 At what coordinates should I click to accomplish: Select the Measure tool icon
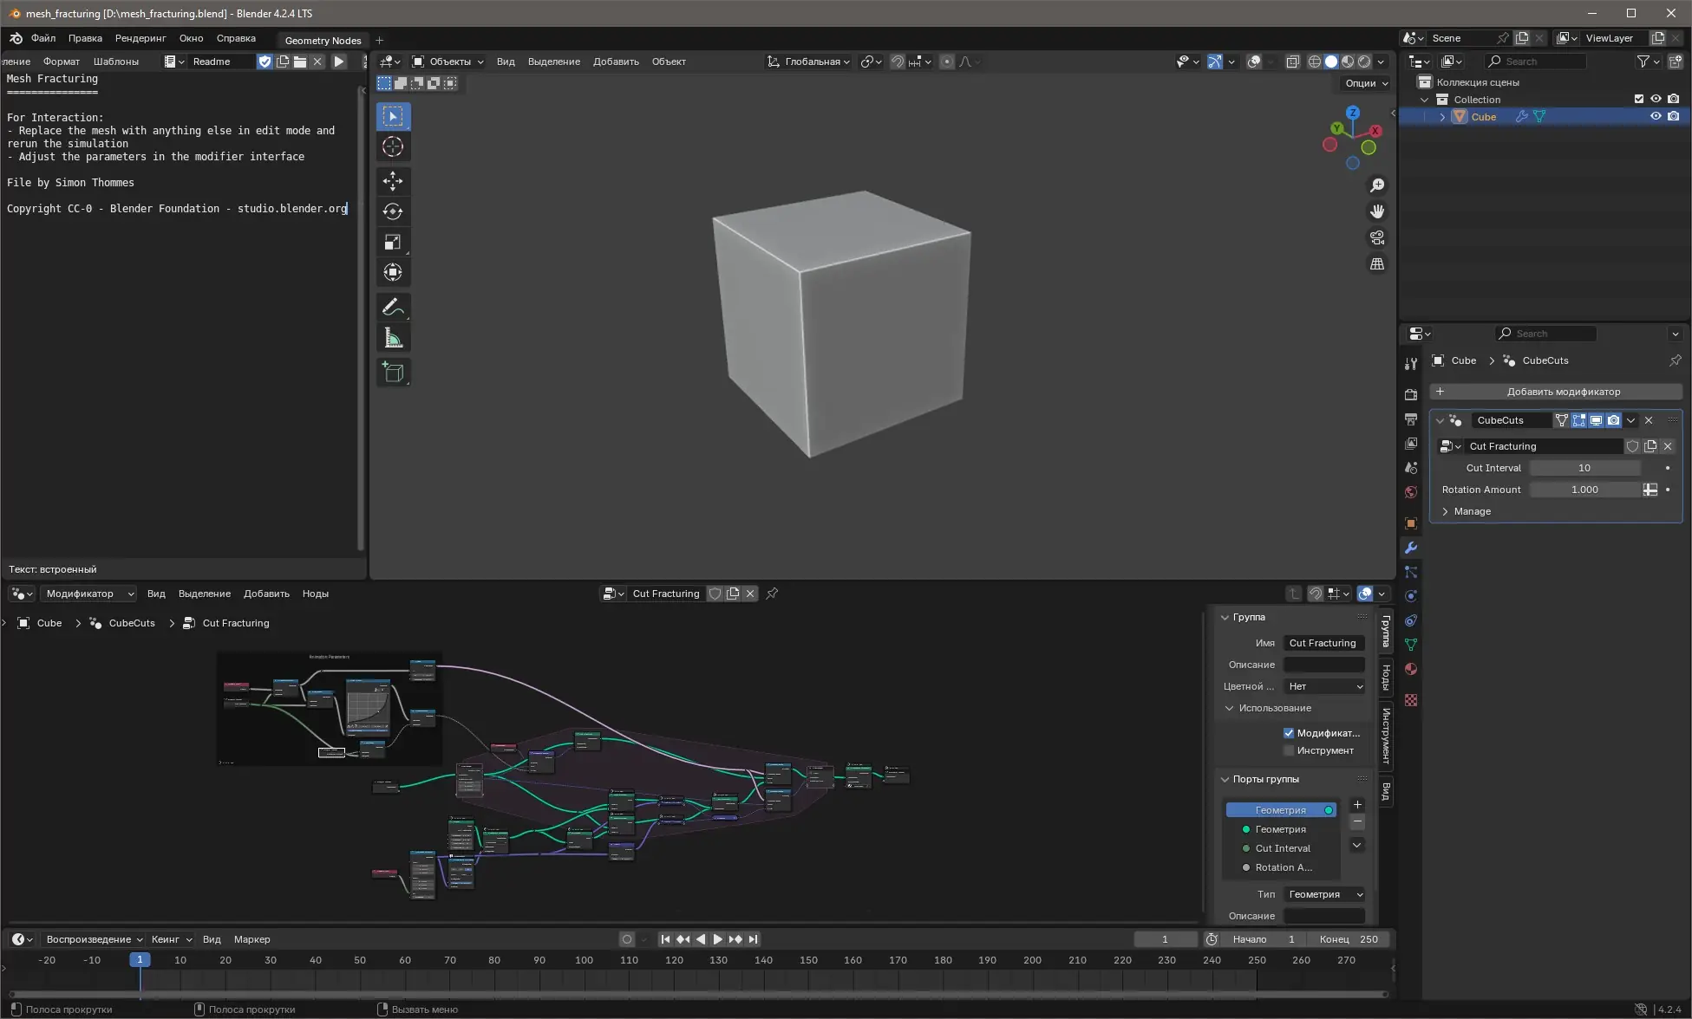click(393, 338)
